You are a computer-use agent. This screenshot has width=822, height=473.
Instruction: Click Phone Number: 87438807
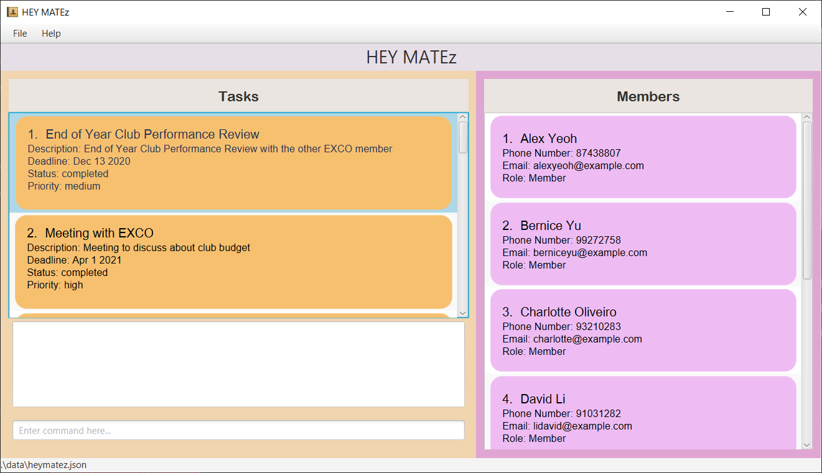(x=561, y=153)
